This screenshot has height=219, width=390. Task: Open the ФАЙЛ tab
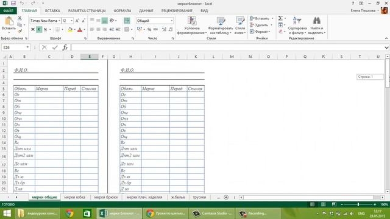[8, 11]
